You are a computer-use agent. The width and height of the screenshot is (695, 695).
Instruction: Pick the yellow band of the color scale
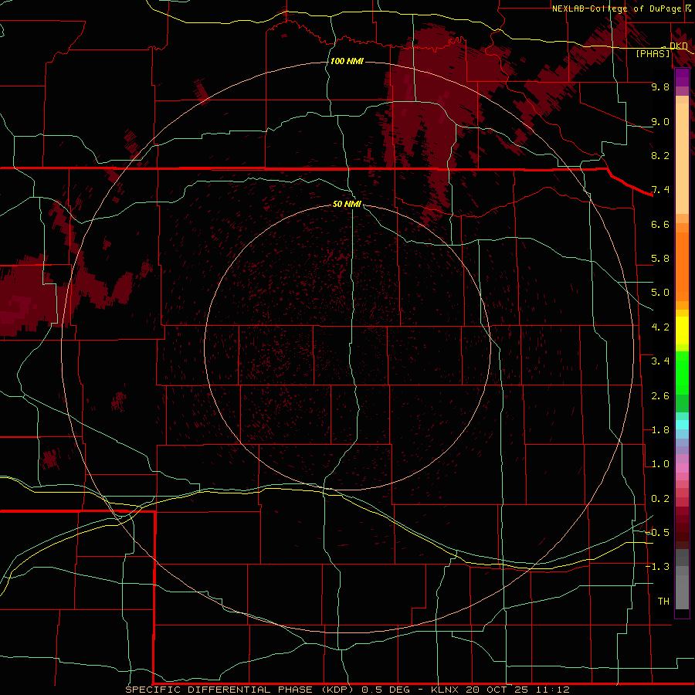682,331
